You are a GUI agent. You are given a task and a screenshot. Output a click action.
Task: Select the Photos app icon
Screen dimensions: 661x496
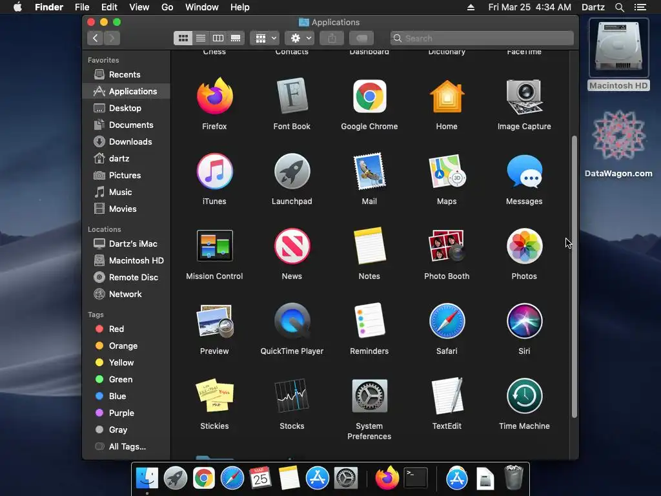point(524,246)
